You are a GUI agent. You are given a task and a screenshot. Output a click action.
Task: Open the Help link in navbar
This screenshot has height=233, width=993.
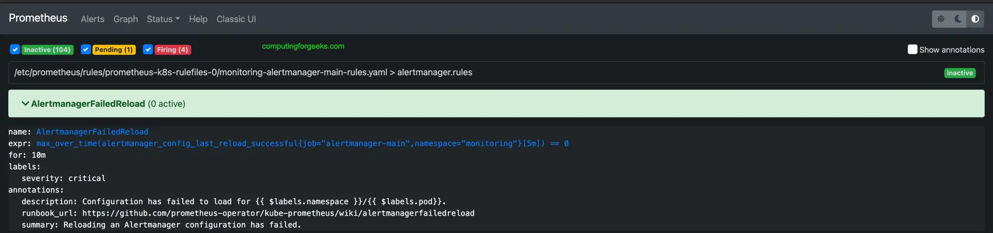[x=198, y=19]
